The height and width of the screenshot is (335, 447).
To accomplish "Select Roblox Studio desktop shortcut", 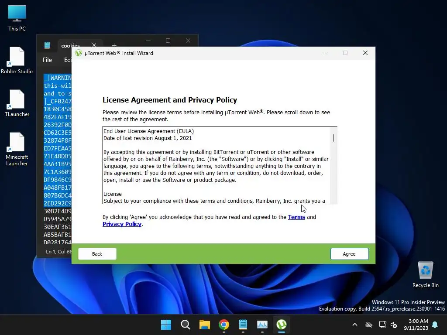I will click(17, 60).
